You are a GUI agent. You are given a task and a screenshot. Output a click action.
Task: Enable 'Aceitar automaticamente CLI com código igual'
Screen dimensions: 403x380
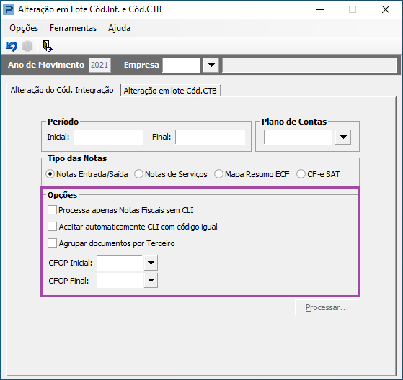(x=52, y=227)
